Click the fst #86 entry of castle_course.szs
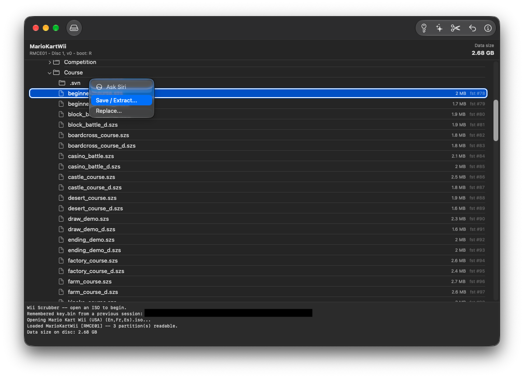Viewport: 524px width, 378px height. click(x=477, y=177)
